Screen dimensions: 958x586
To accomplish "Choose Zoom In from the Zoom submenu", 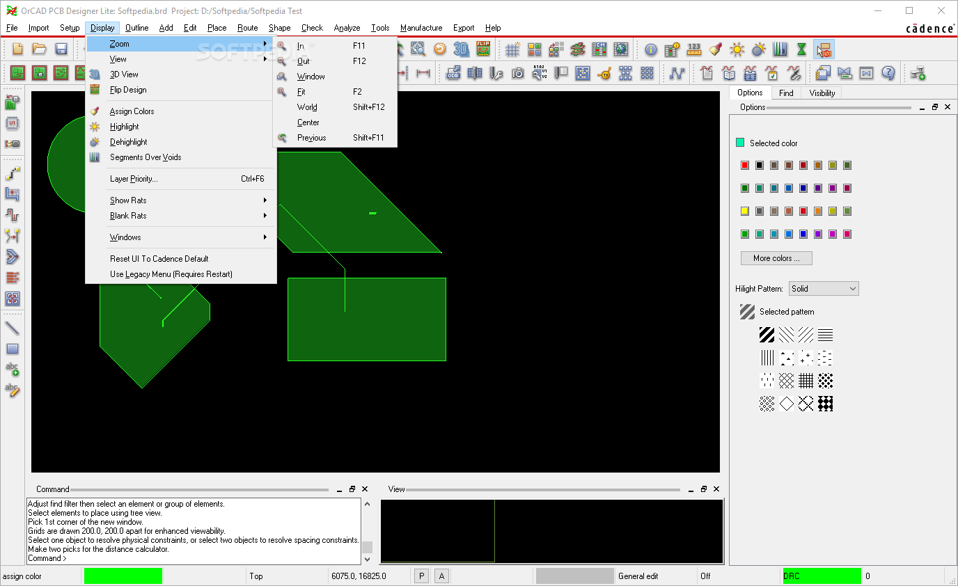I will pos(335,46).
